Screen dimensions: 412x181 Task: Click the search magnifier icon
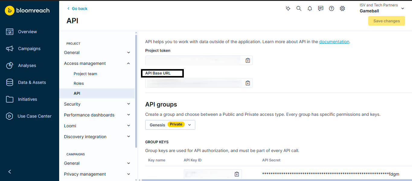pyautogui.click(x=299, y=8)
